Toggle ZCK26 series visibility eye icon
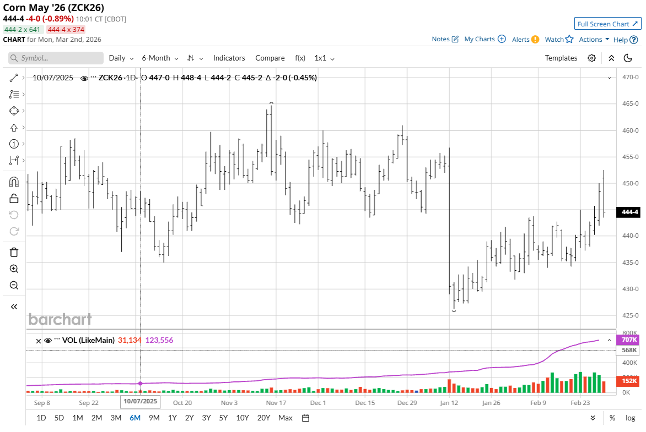646x432 pixels. click(84, 78)
